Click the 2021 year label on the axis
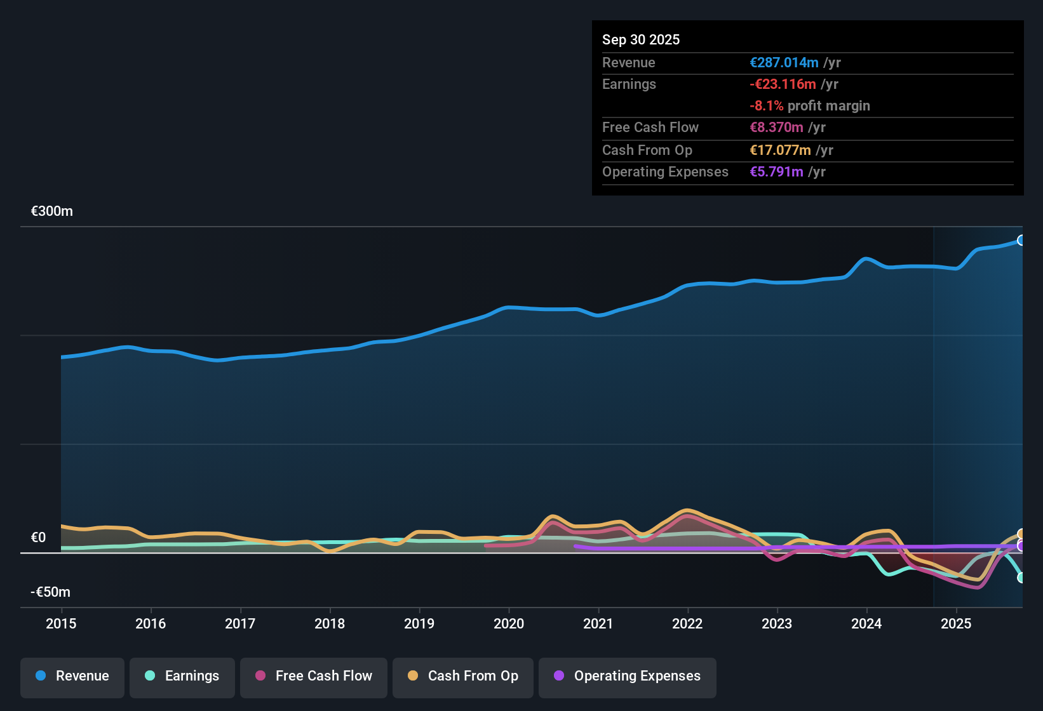Viewport: 1043px width, 711px height. (598, 624)
